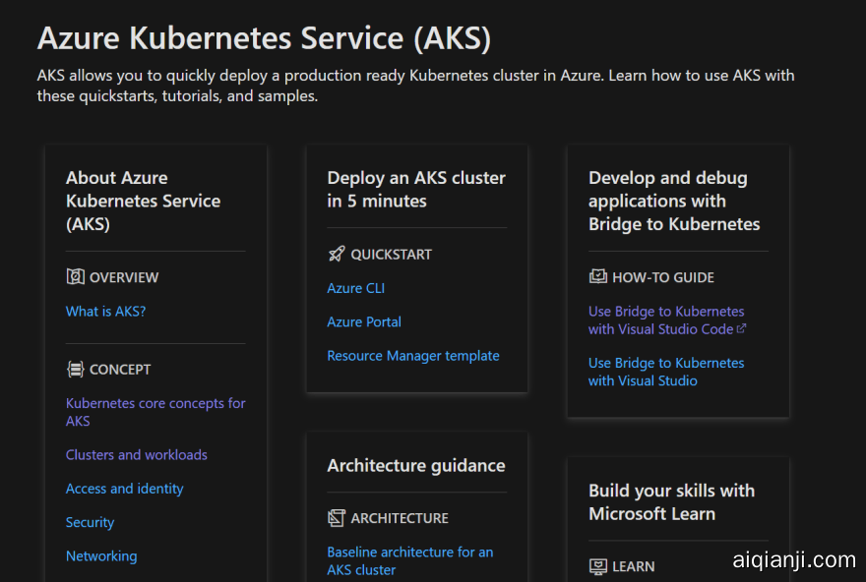
Task: Open the Resource Manager template quickstart
Action: [413, 356]
